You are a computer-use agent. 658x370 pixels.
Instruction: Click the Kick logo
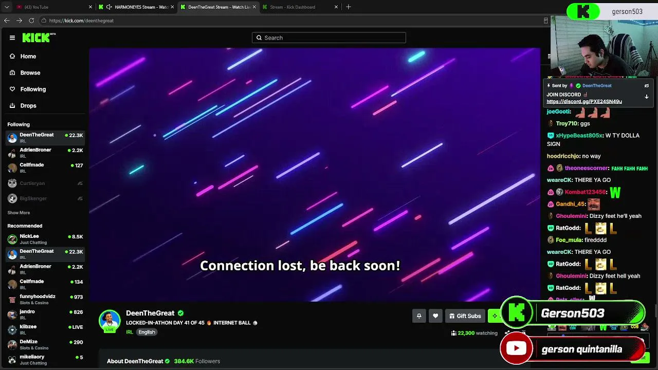coord(39,38)
